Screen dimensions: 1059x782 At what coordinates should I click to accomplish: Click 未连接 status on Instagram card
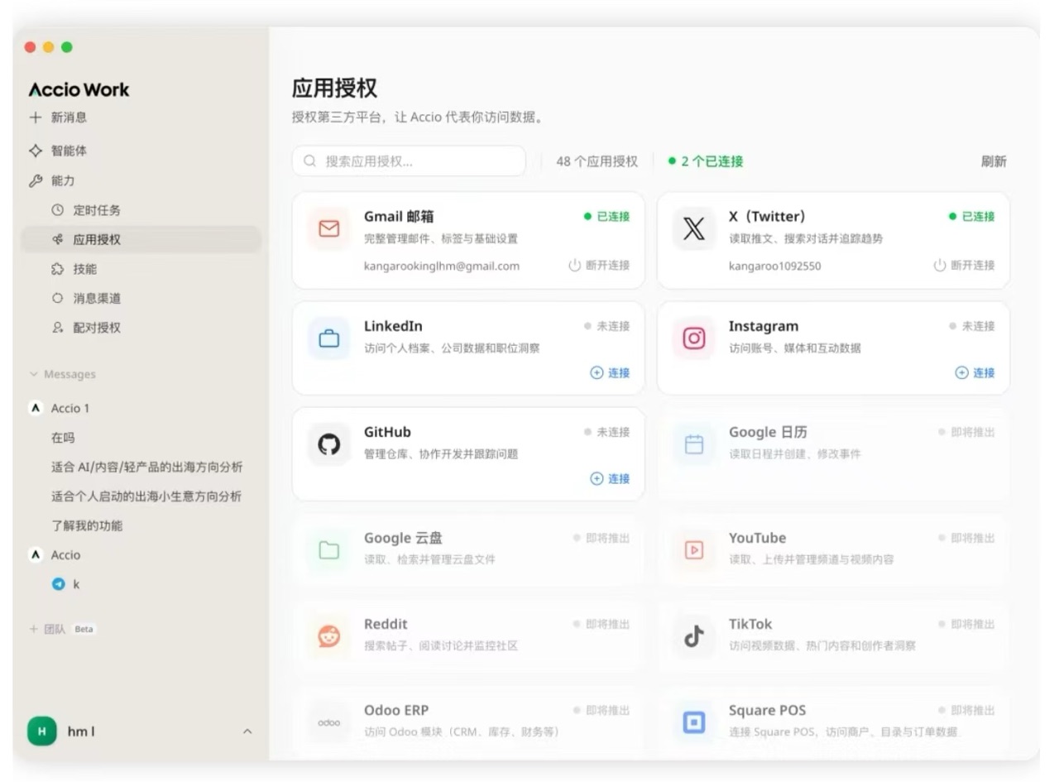coord(971,326)
